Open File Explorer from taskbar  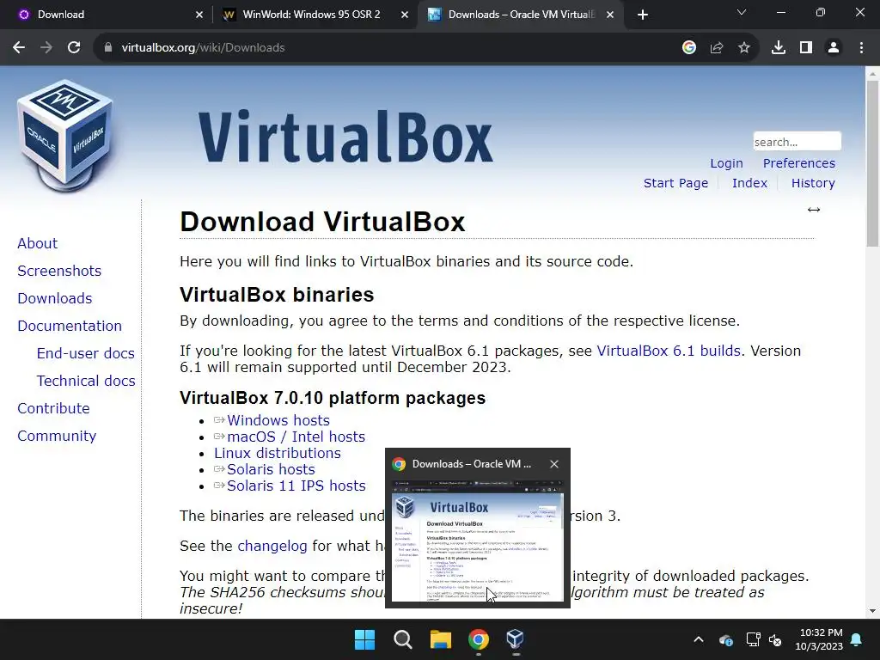441,639
